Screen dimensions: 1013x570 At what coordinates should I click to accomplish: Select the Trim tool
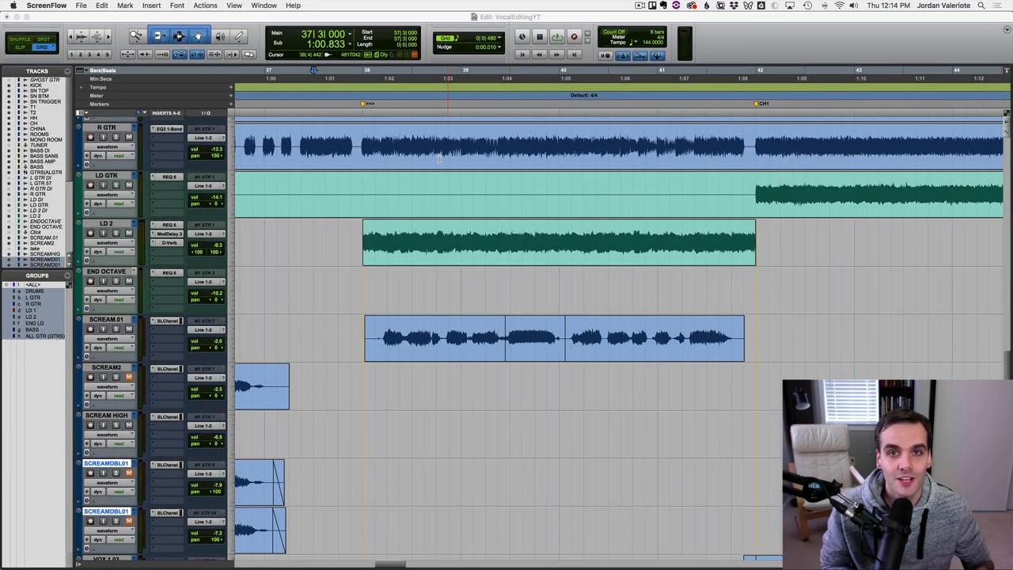[x=161, y=36]
